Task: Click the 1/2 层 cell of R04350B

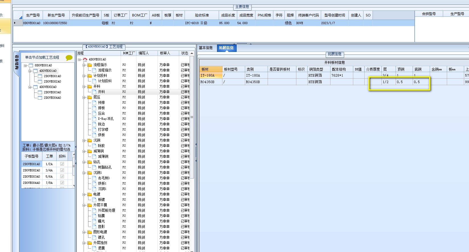Action: [389, 82]
